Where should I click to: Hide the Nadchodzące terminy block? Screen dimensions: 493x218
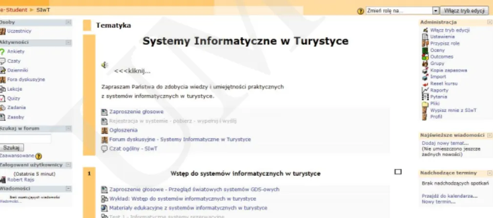[x=490, y=173]
